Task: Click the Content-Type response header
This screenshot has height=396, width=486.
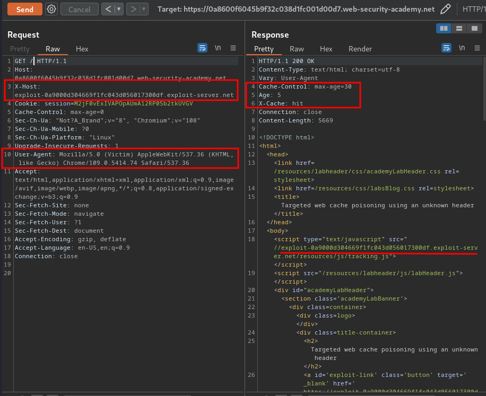Action: 329,69
